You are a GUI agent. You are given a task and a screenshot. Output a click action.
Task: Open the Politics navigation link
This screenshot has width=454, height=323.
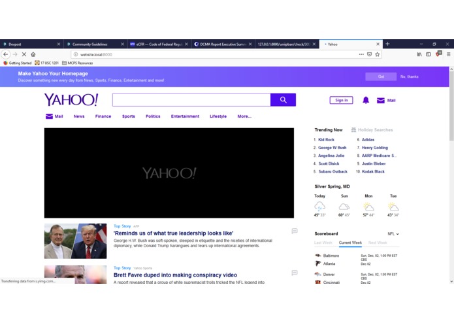tap(153, 116)
